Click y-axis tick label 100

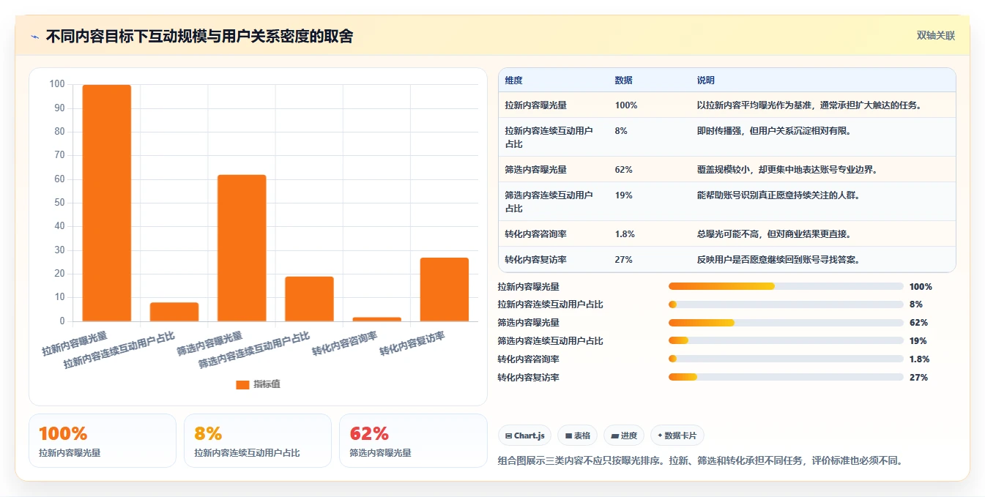pyautogui.click(x=57, y=84)
